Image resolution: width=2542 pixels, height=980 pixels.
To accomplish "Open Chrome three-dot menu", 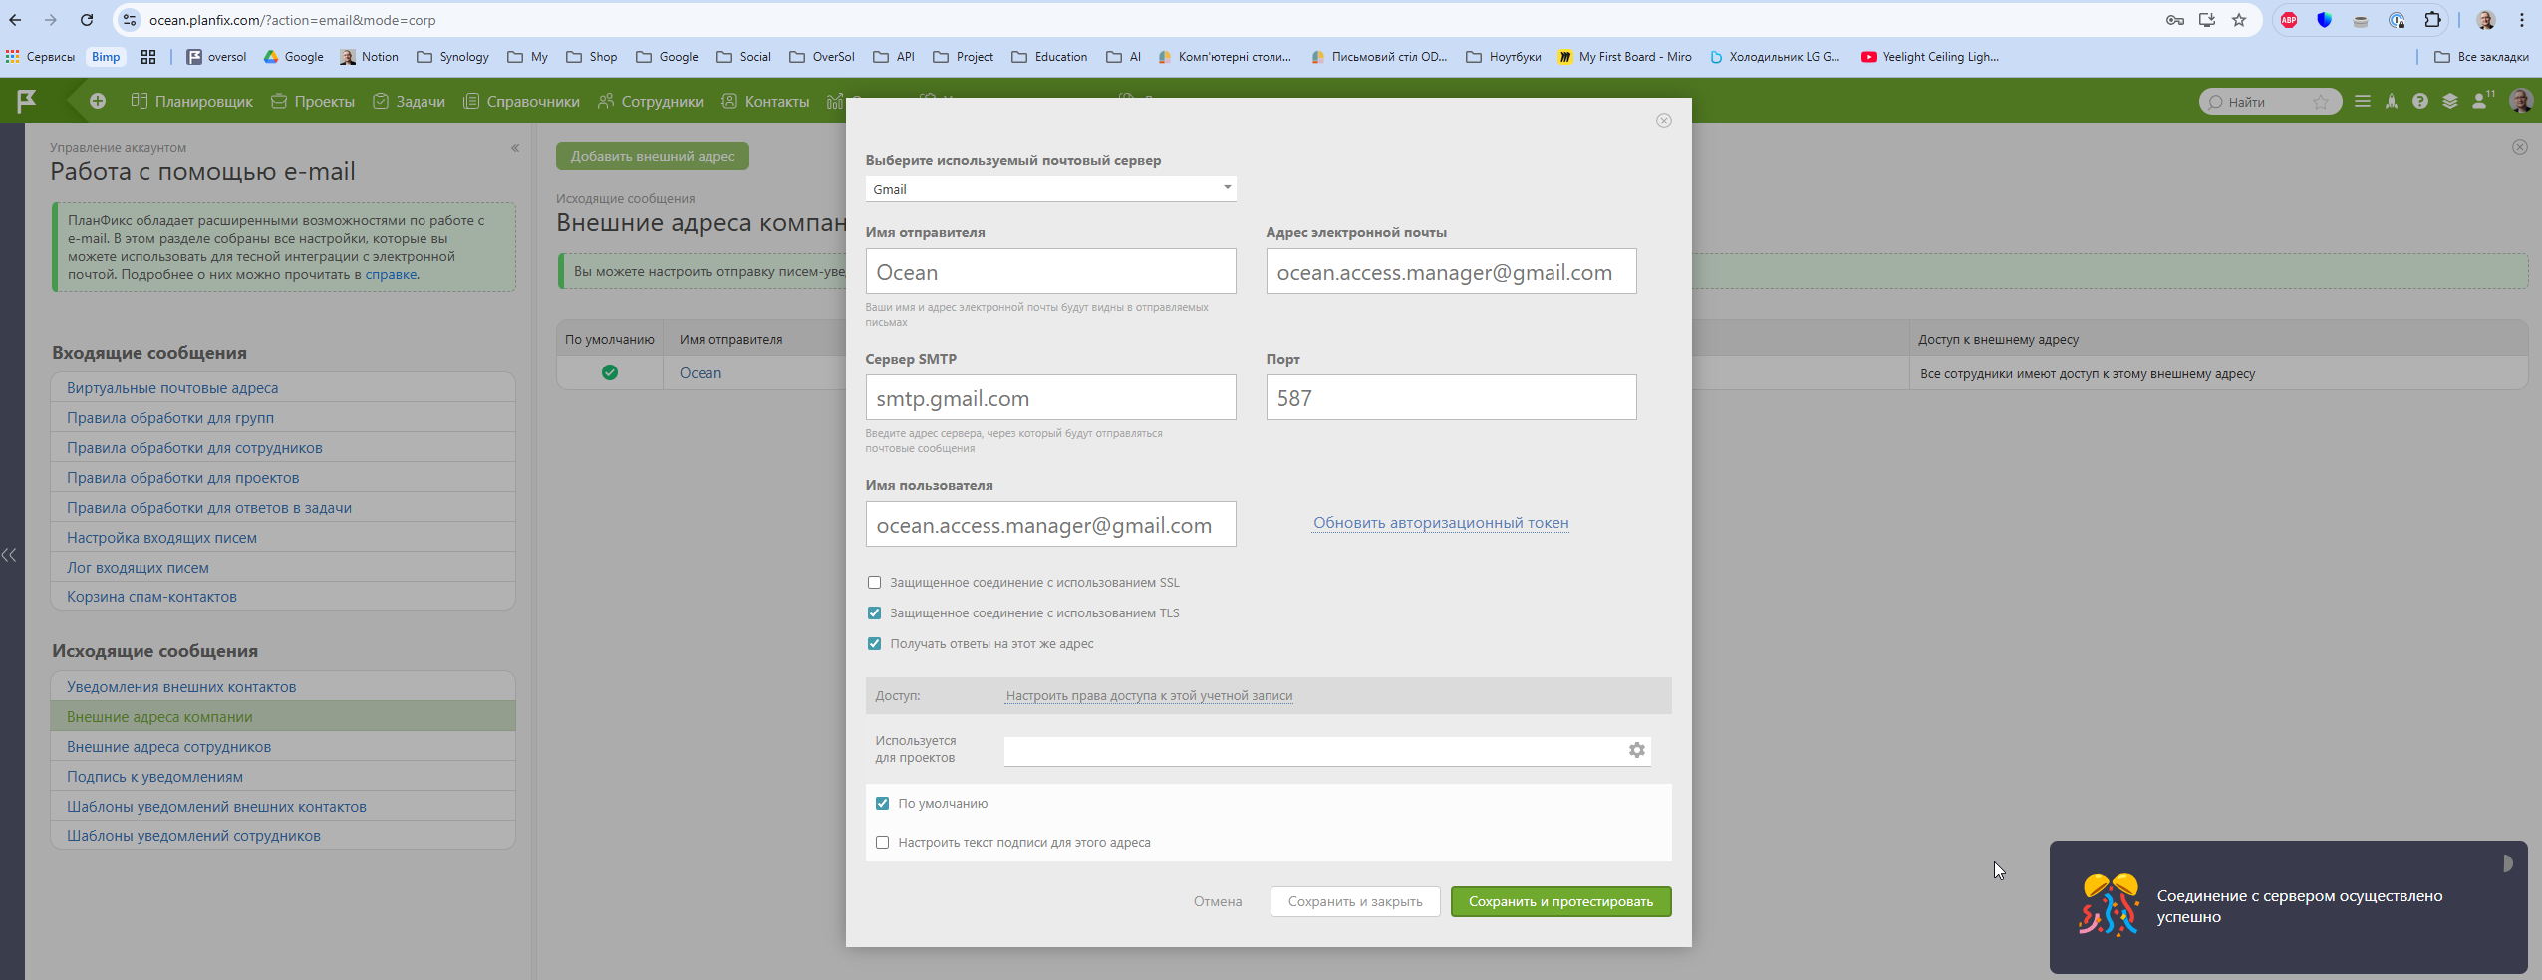I will point(2522,20).
